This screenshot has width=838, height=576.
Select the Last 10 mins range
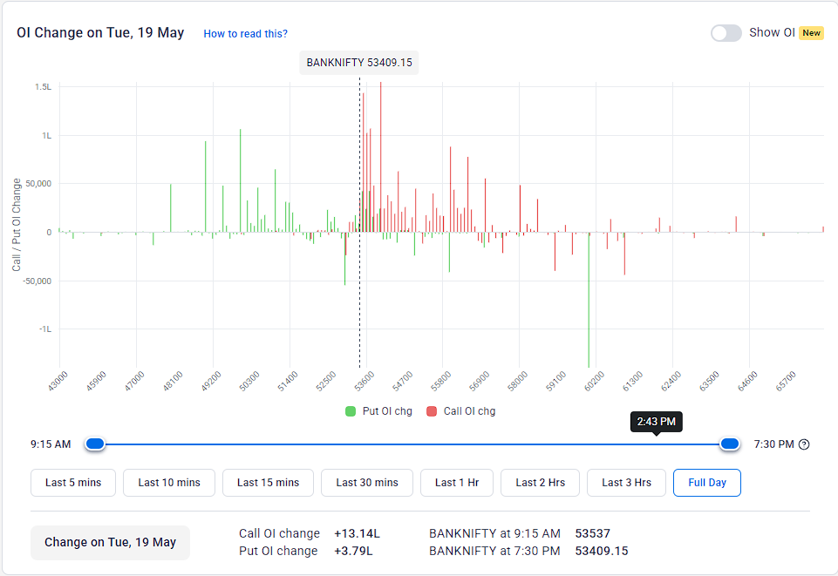[169, 483]
